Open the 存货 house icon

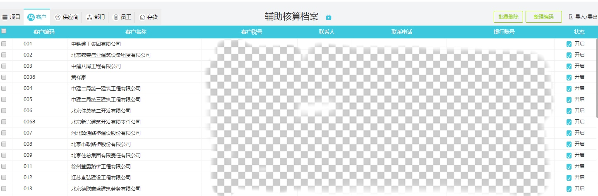pos(142,17)
